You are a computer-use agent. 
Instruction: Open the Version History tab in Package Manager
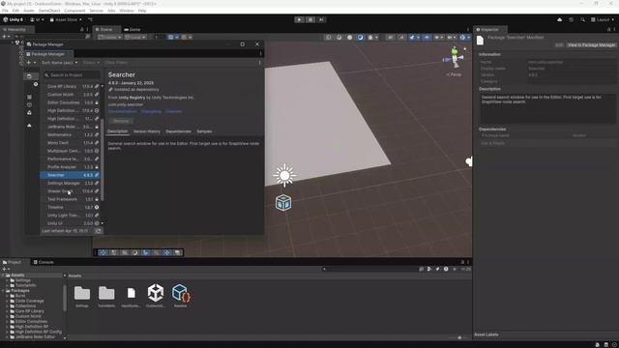click(146, 131)
